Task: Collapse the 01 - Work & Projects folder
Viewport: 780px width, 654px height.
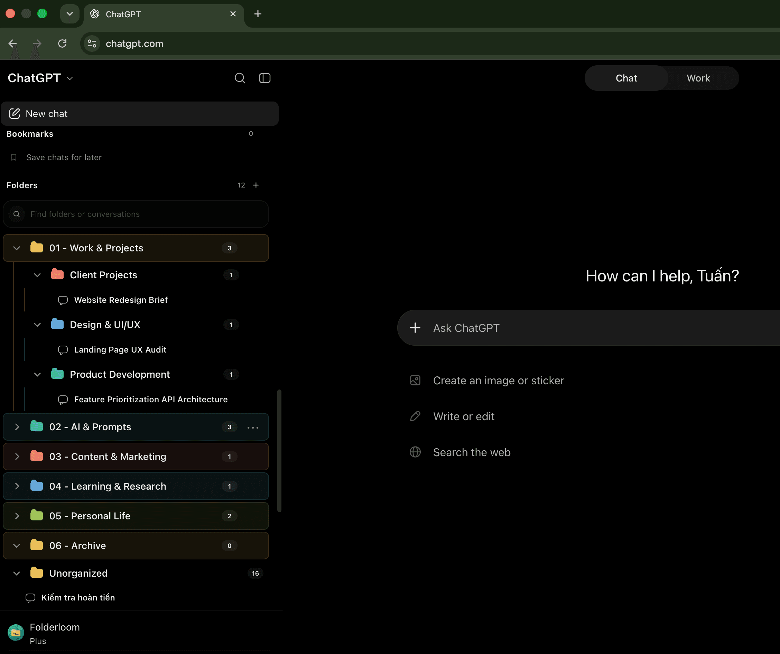Action: (17, 248)
